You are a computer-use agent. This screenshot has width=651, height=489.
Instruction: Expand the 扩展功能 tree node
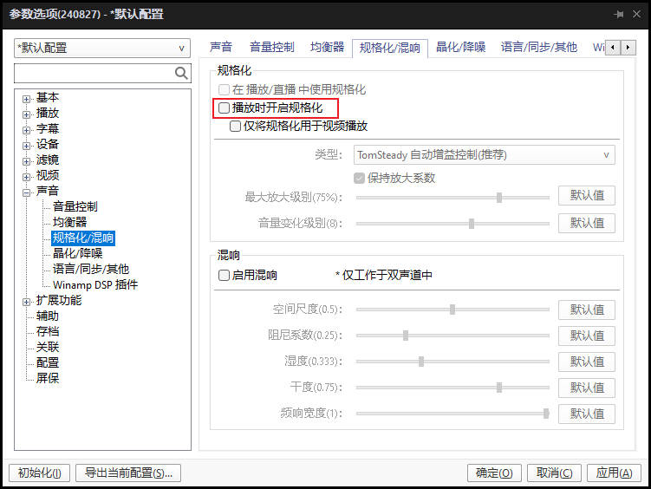coord(27,302)
